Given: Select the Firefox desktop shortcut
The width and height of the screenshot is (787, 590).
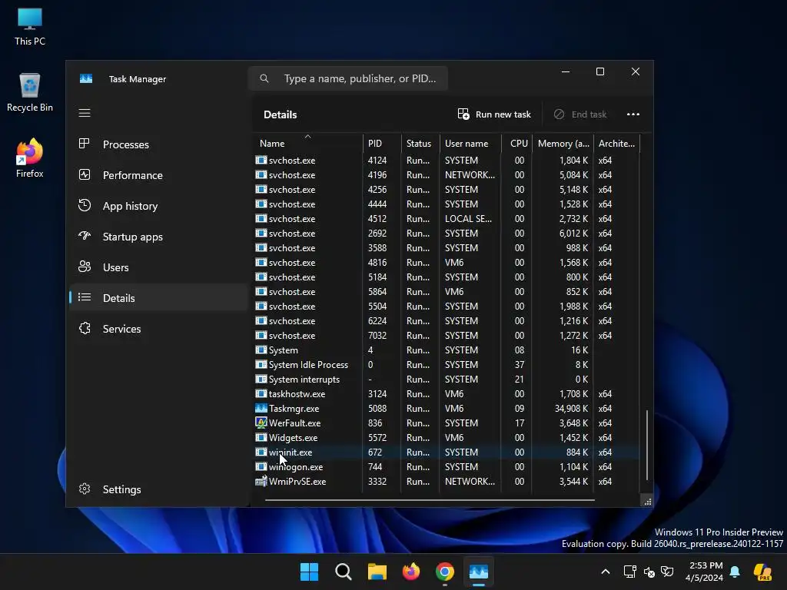Looking at the screenshot, I should point(30,158).
